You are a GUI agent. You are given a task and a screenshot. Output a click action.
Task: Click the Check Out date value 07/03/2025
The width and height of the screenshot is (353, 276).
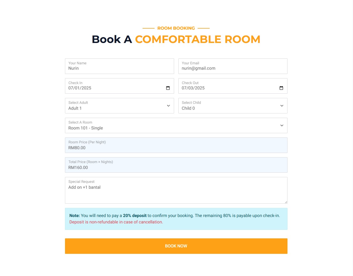[193, 88]
